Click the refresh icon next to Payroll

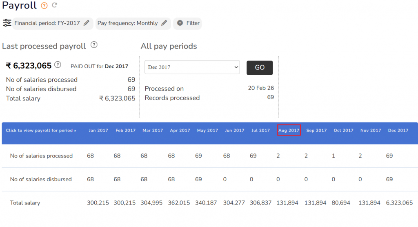(x=54, y=6)
